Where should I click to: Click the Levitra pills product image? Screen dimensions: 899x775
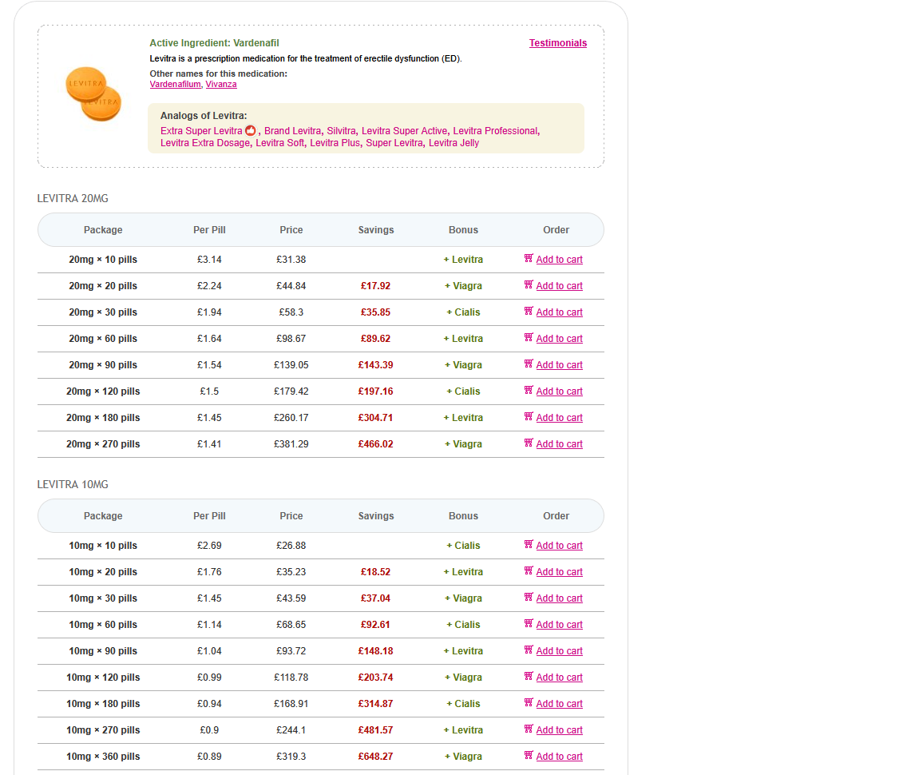[x=93, y=94]
